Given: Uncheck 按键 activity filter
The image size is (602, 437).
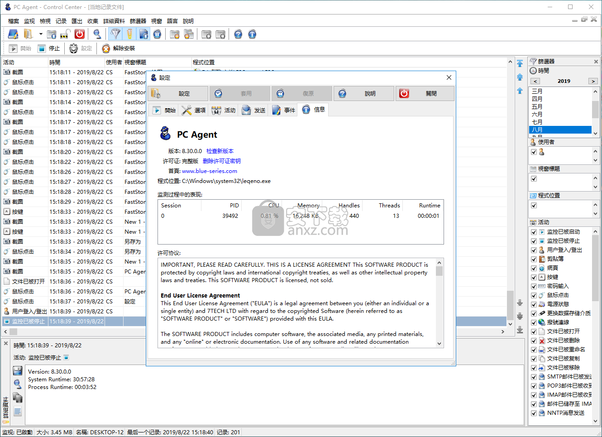Looking at the screenshot, I should point(534,277).
